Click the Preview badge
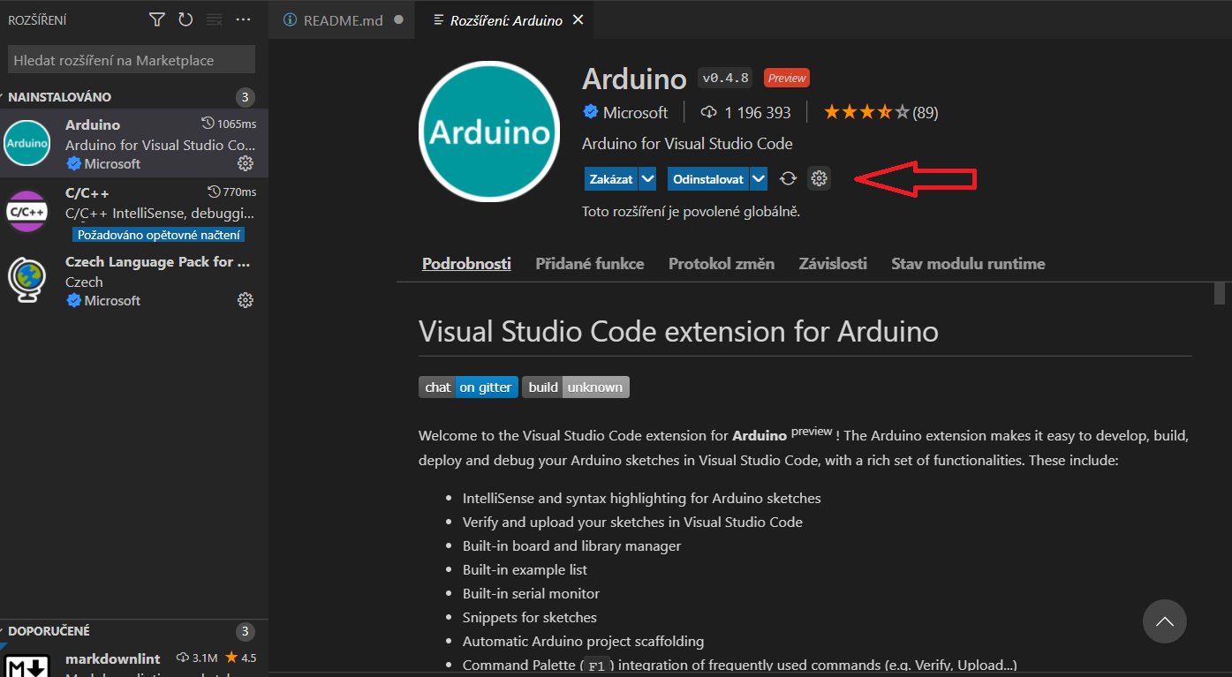Screen dimensions: 1232x677 point(786,78)
